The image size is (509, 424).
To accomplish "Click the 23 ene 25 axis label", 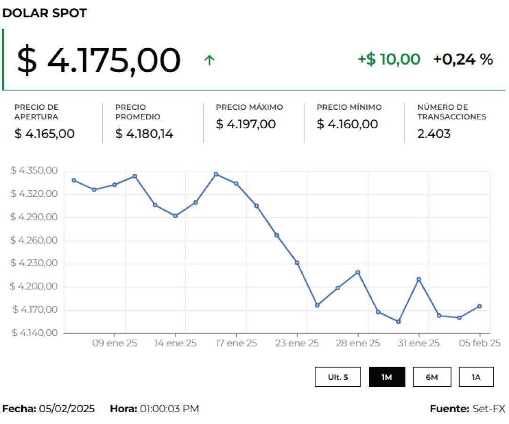I will pos(297,343).
